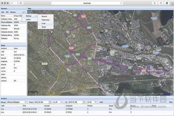Click the Add device button
Screen dimensions: 174x116
tap(3, 12)
